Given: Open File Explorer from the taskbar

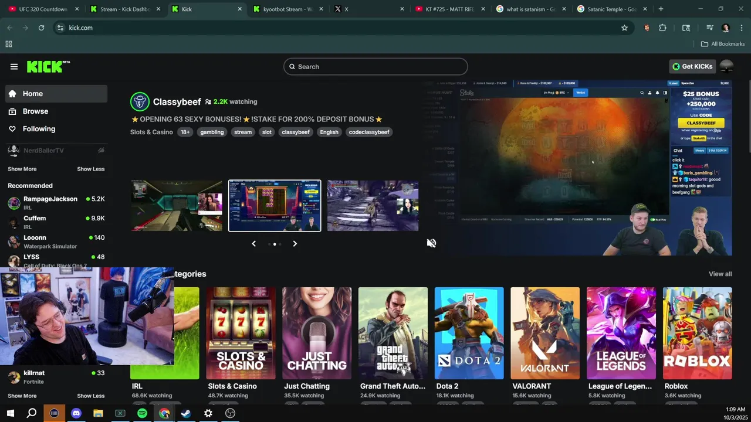Looking at the screenshot, I should tap(98, 413).
